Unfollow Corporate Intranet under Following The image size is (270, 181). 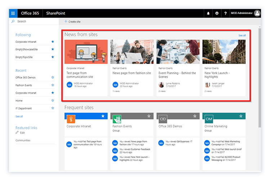53,42
